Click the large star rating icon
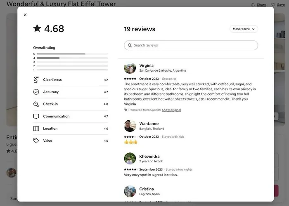Screen dimensions: 289x206 37,28
